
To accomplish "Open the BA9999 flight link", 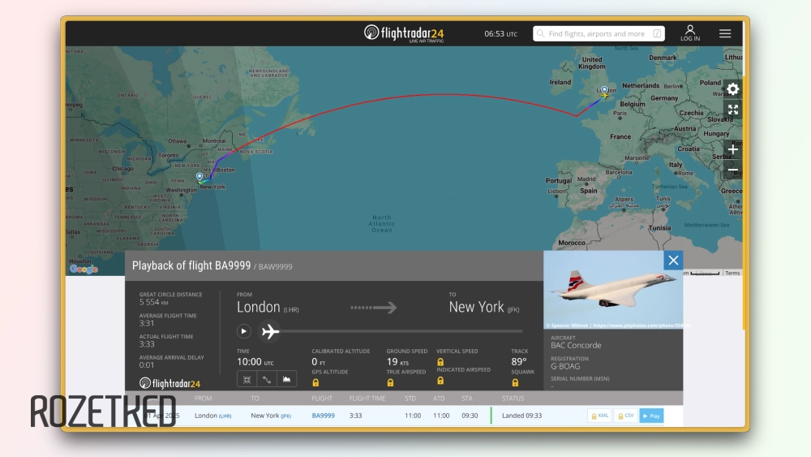I will [x=323, y=416].
